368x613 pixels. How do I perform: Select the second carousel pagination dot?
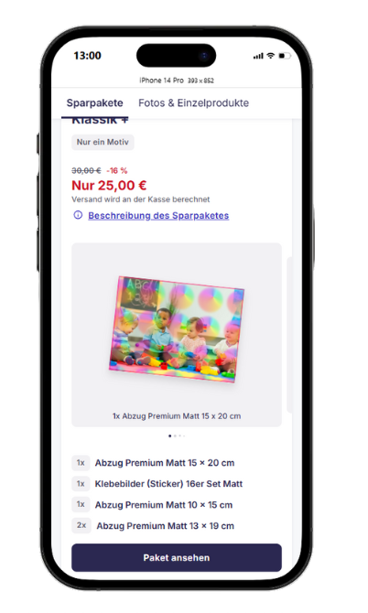[x=175, y=436]
